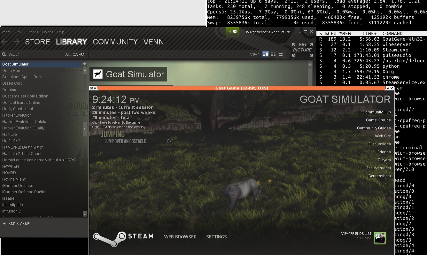Click the plus icon beside Add a Game
The height and width of the screenshot is (255, 427).
(x=4, y=224)
